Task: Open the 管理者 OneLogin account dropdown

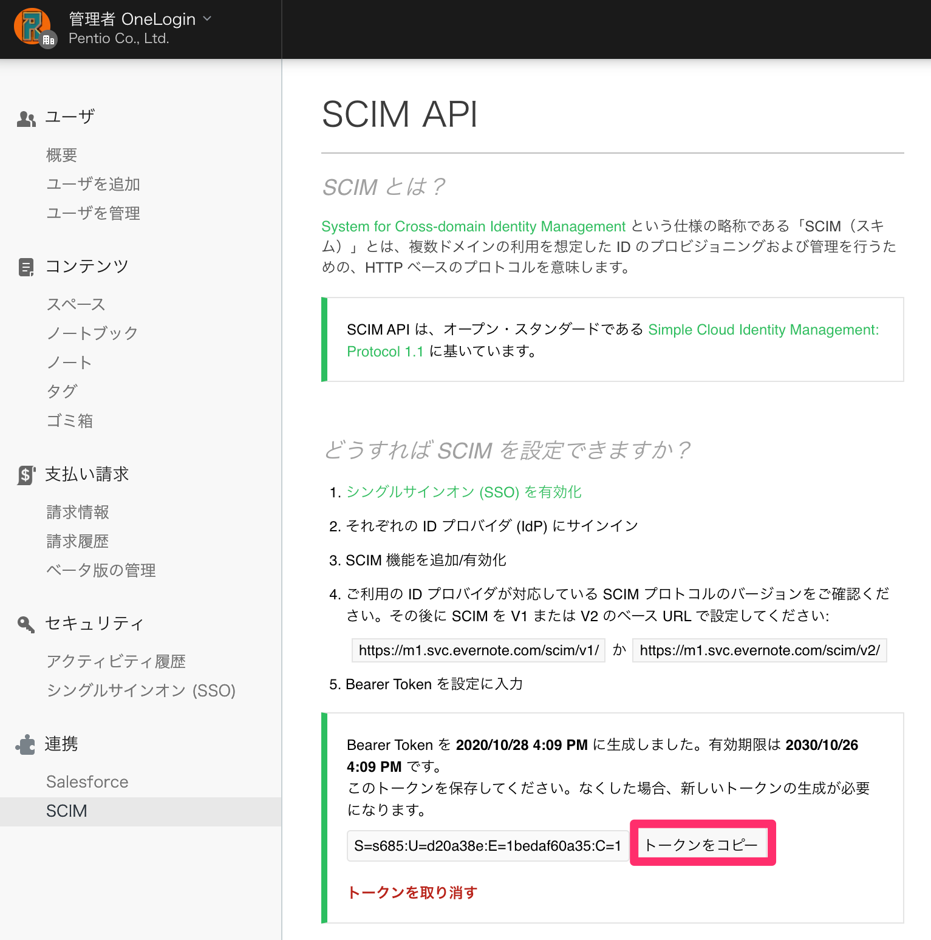Action: click(140, 19)
